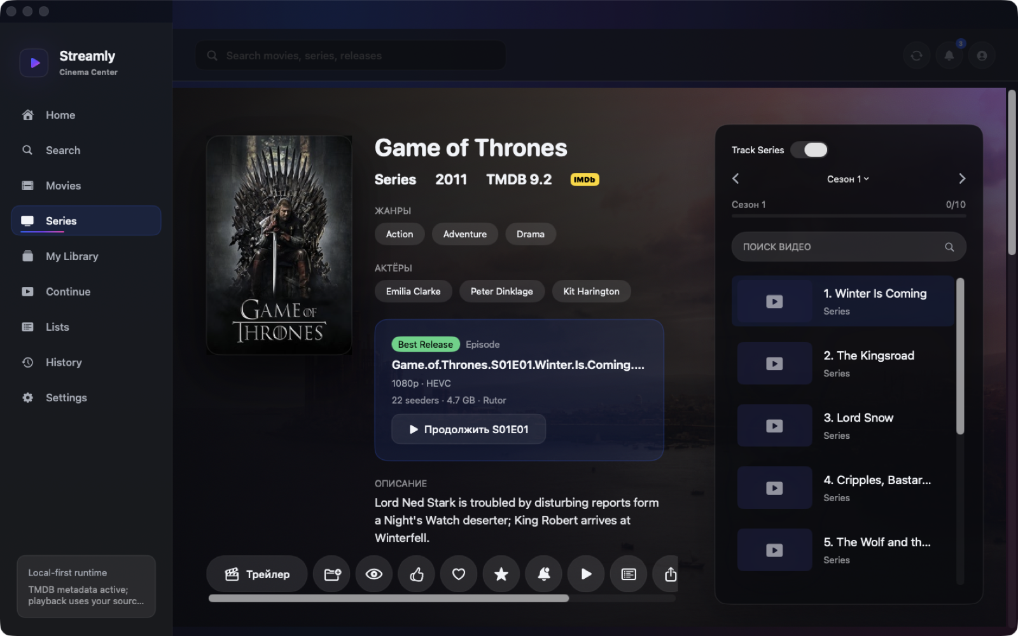This screenshot has width=1018, height=636.
Task: Open the History section
Action: [x=86, y=363]
